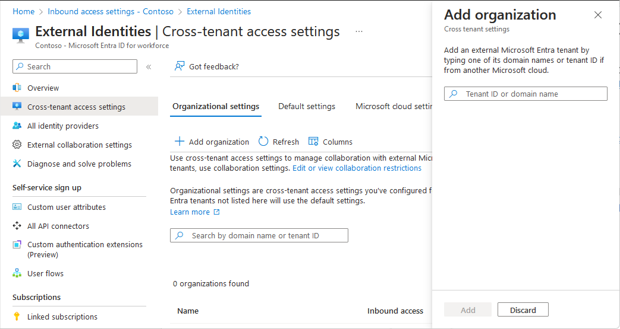Close the Add organization panel
The height and width of the screenshot is (329, 620).
598,15
